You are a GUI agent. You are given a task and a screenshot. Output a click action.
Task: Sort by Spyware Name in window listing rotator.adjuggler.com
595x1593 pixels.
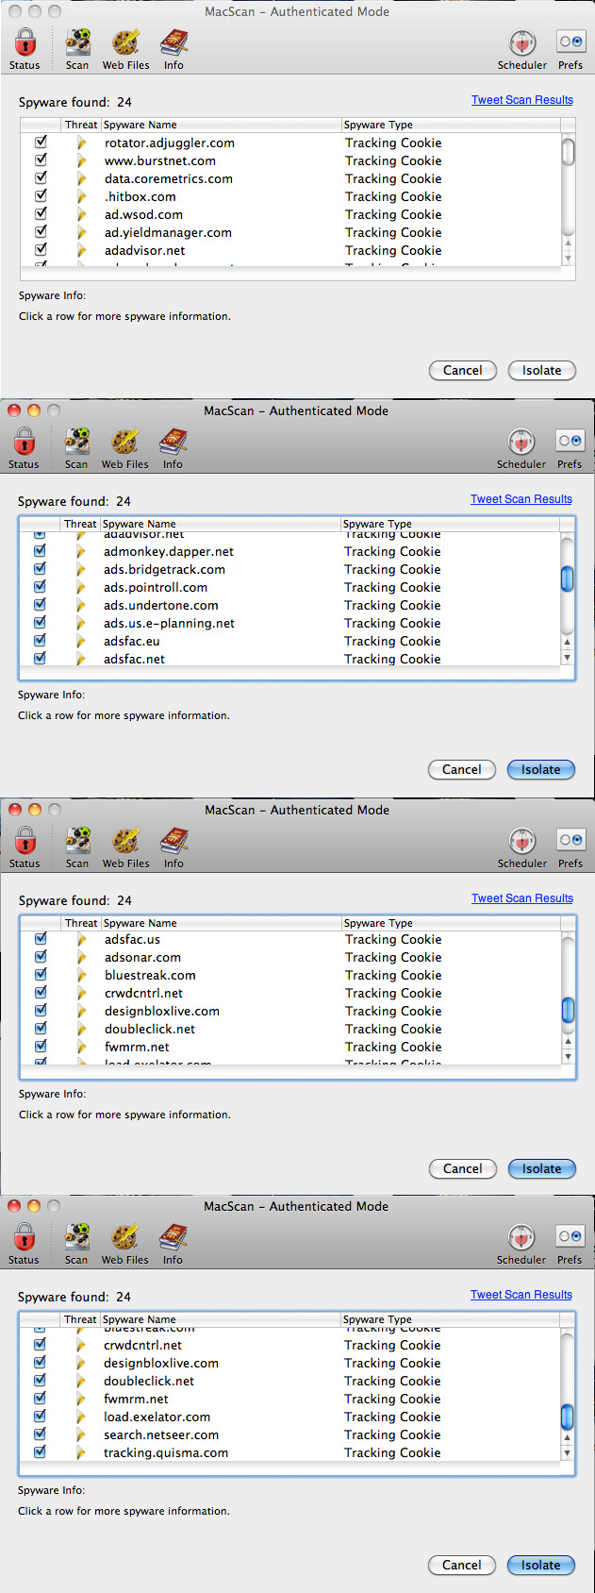(221, 125)
